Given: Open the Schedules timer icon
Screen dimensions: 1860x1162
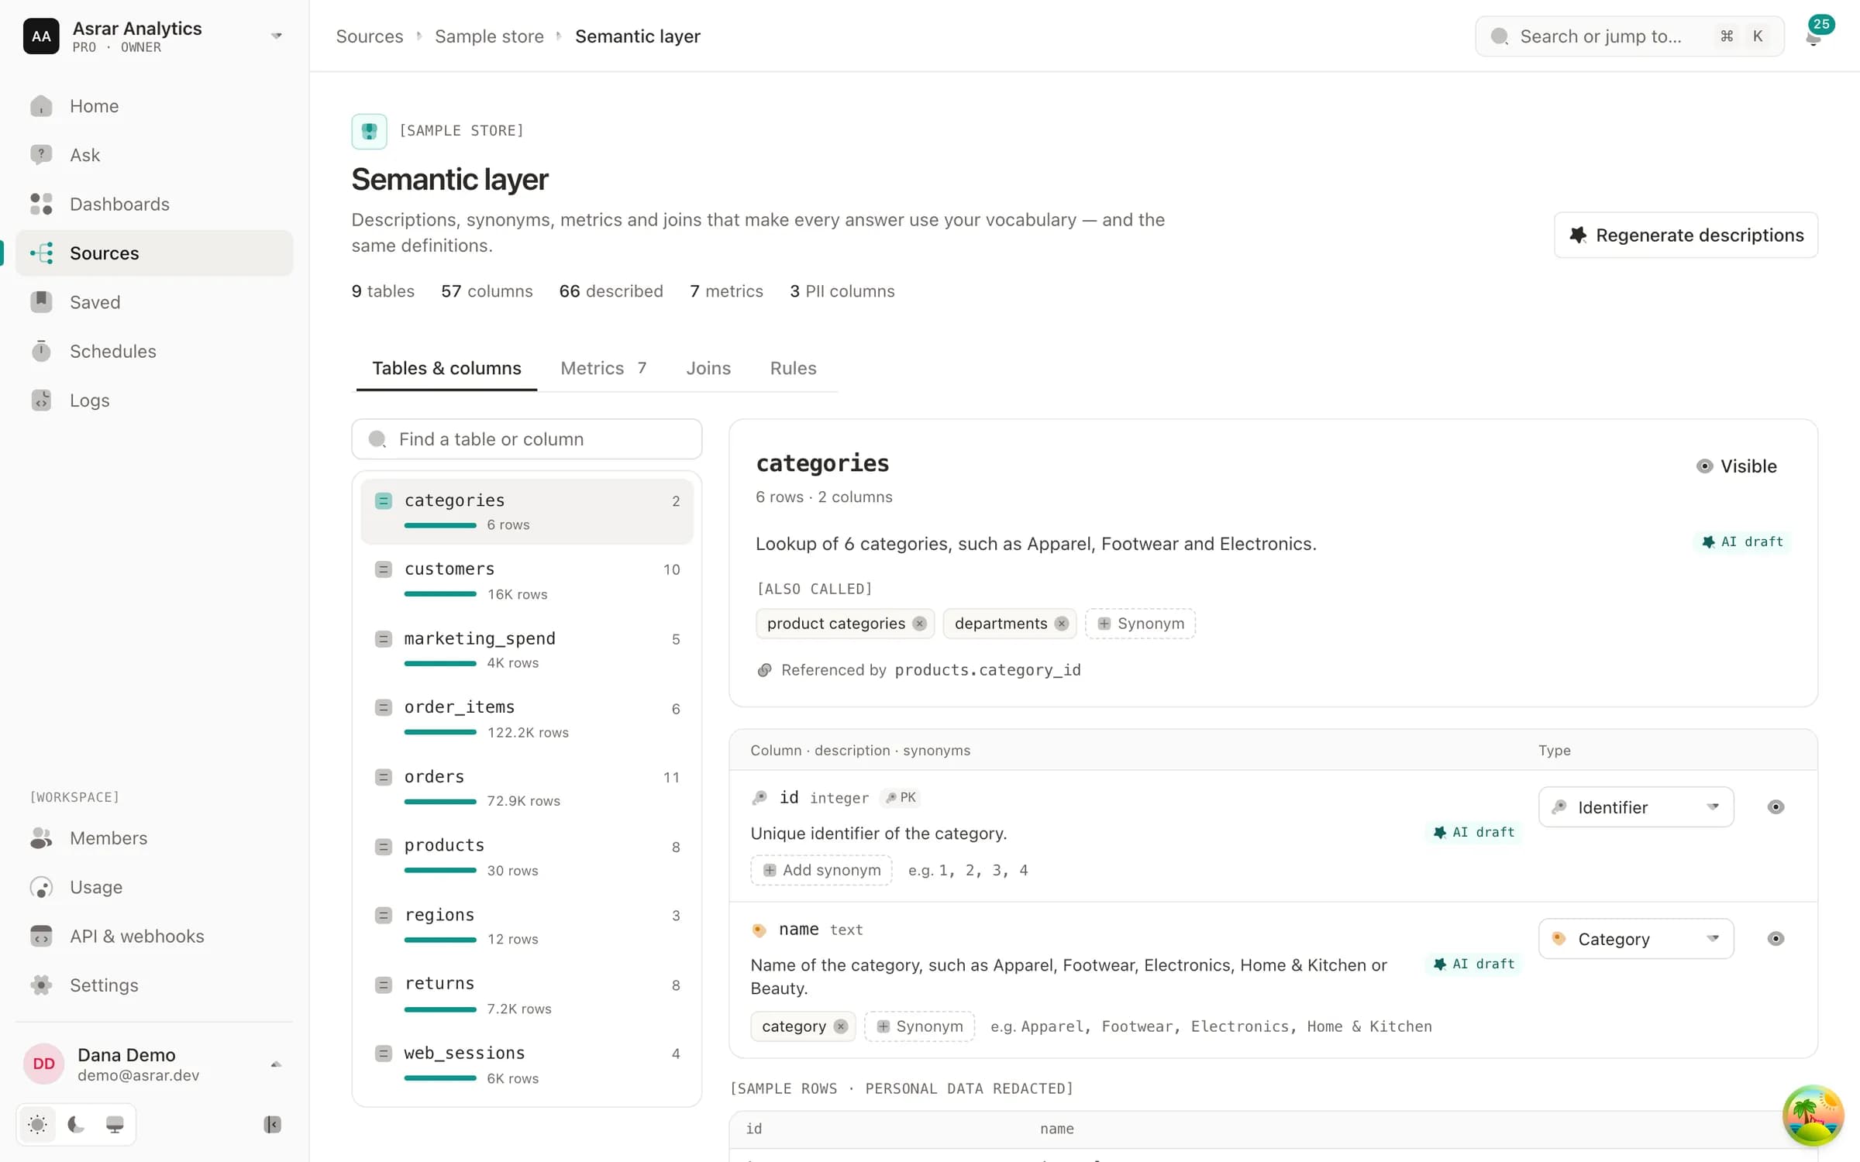Looking at the screenshot, I should coord(41,351).
